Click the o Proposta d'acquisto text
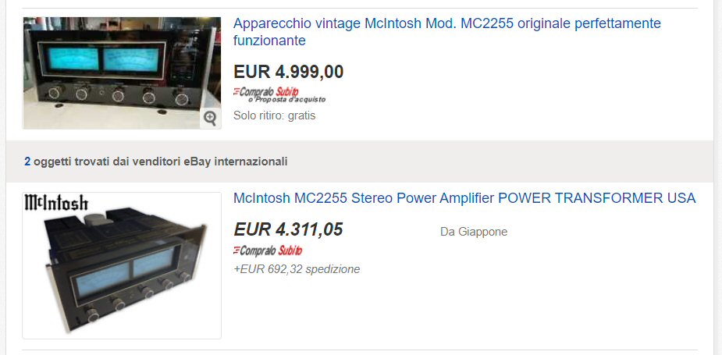722x355 pixels. 286,99
